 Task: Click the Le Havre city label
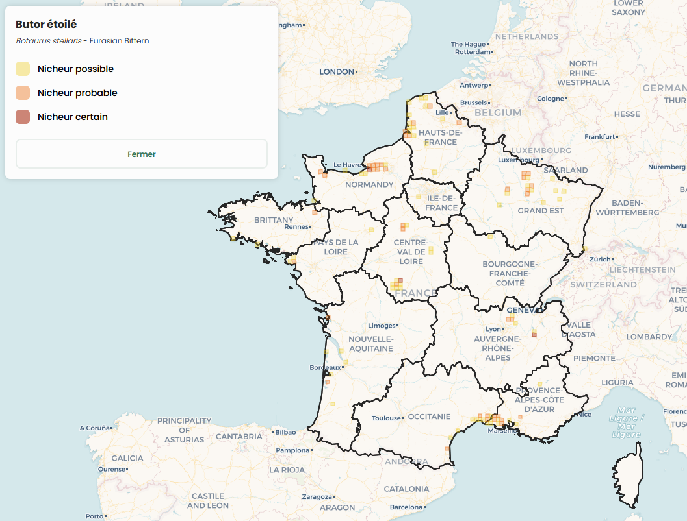pos(346,165)
